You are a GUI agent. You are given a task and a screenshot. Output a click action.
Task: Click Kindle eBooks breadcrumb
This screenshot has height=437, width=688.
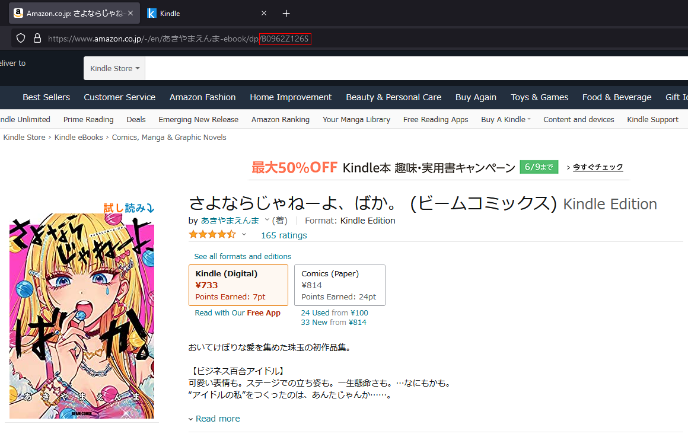[78, 138]
